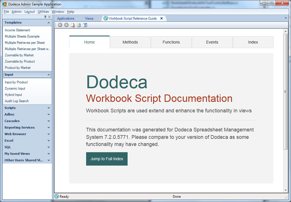This screenshot has height=202, width=291.
Task: Click the window resize grip in the status bar
Action: click(x=286, y=197)
